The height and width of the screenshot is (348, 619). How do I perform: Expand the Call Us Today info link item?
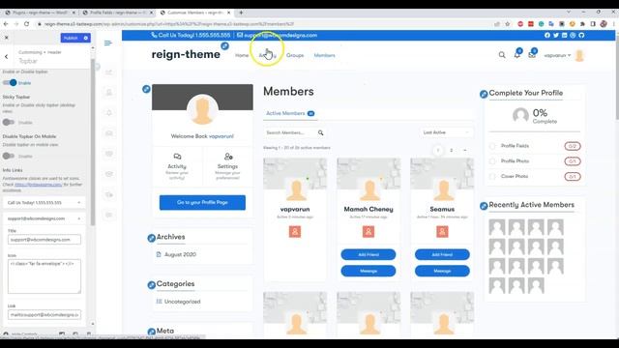[44, 202]
